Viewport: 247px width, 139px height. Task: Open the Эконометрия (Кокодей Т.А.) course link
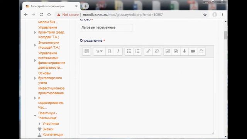click(49, 45)
